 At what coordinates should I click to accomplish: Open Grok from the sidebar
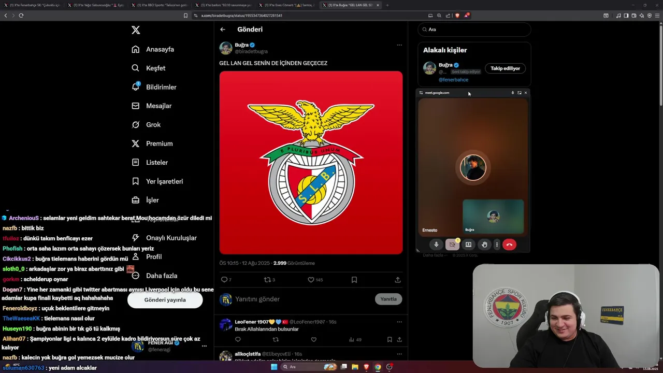[146, 124]
